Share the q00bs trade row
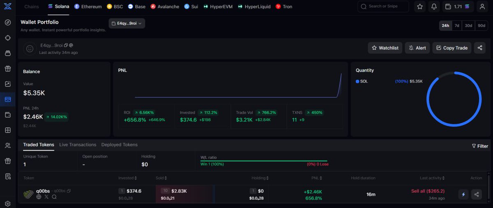This screenshot has height=208, width=493. pos(477,194)
